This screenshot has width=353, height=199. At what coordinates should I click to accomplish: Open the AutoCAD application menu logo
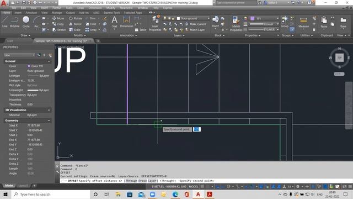click(4, 4)
